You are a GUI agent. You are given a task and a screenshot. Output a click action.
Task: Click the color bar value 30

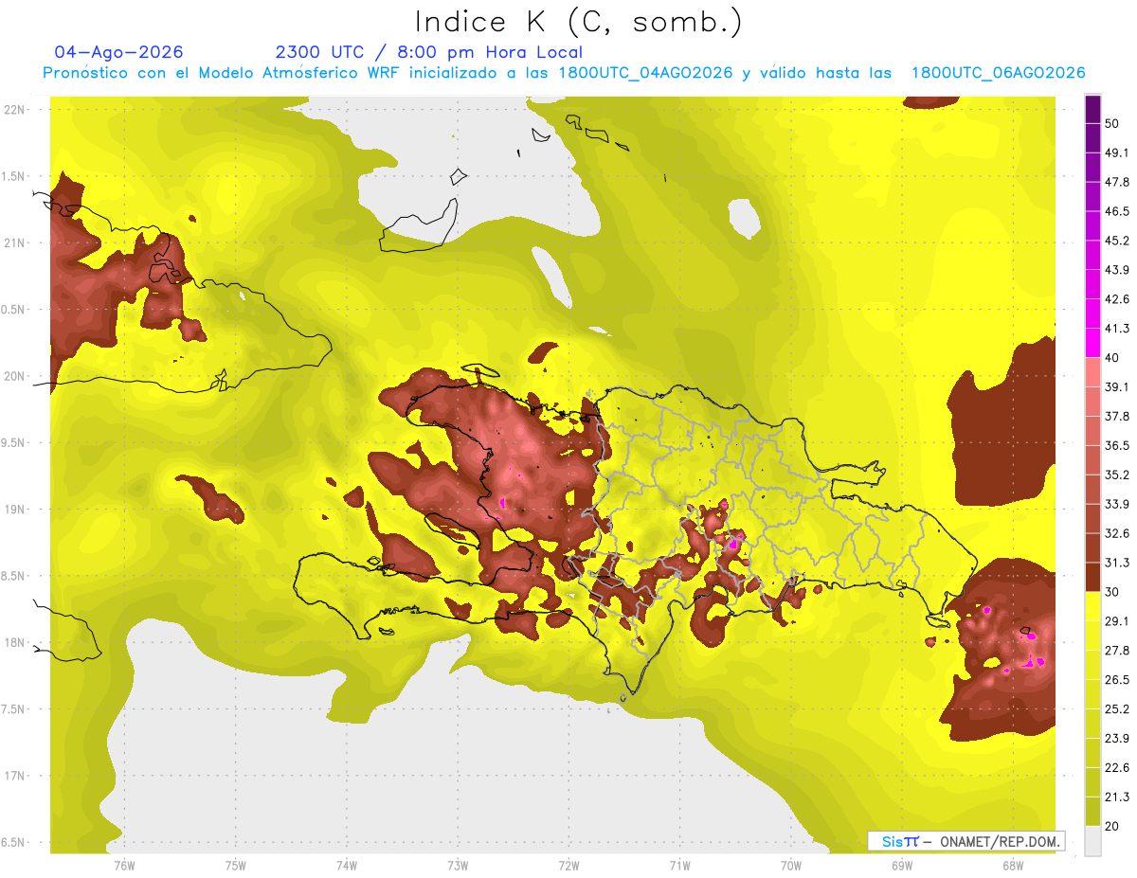pos(1113,592)
